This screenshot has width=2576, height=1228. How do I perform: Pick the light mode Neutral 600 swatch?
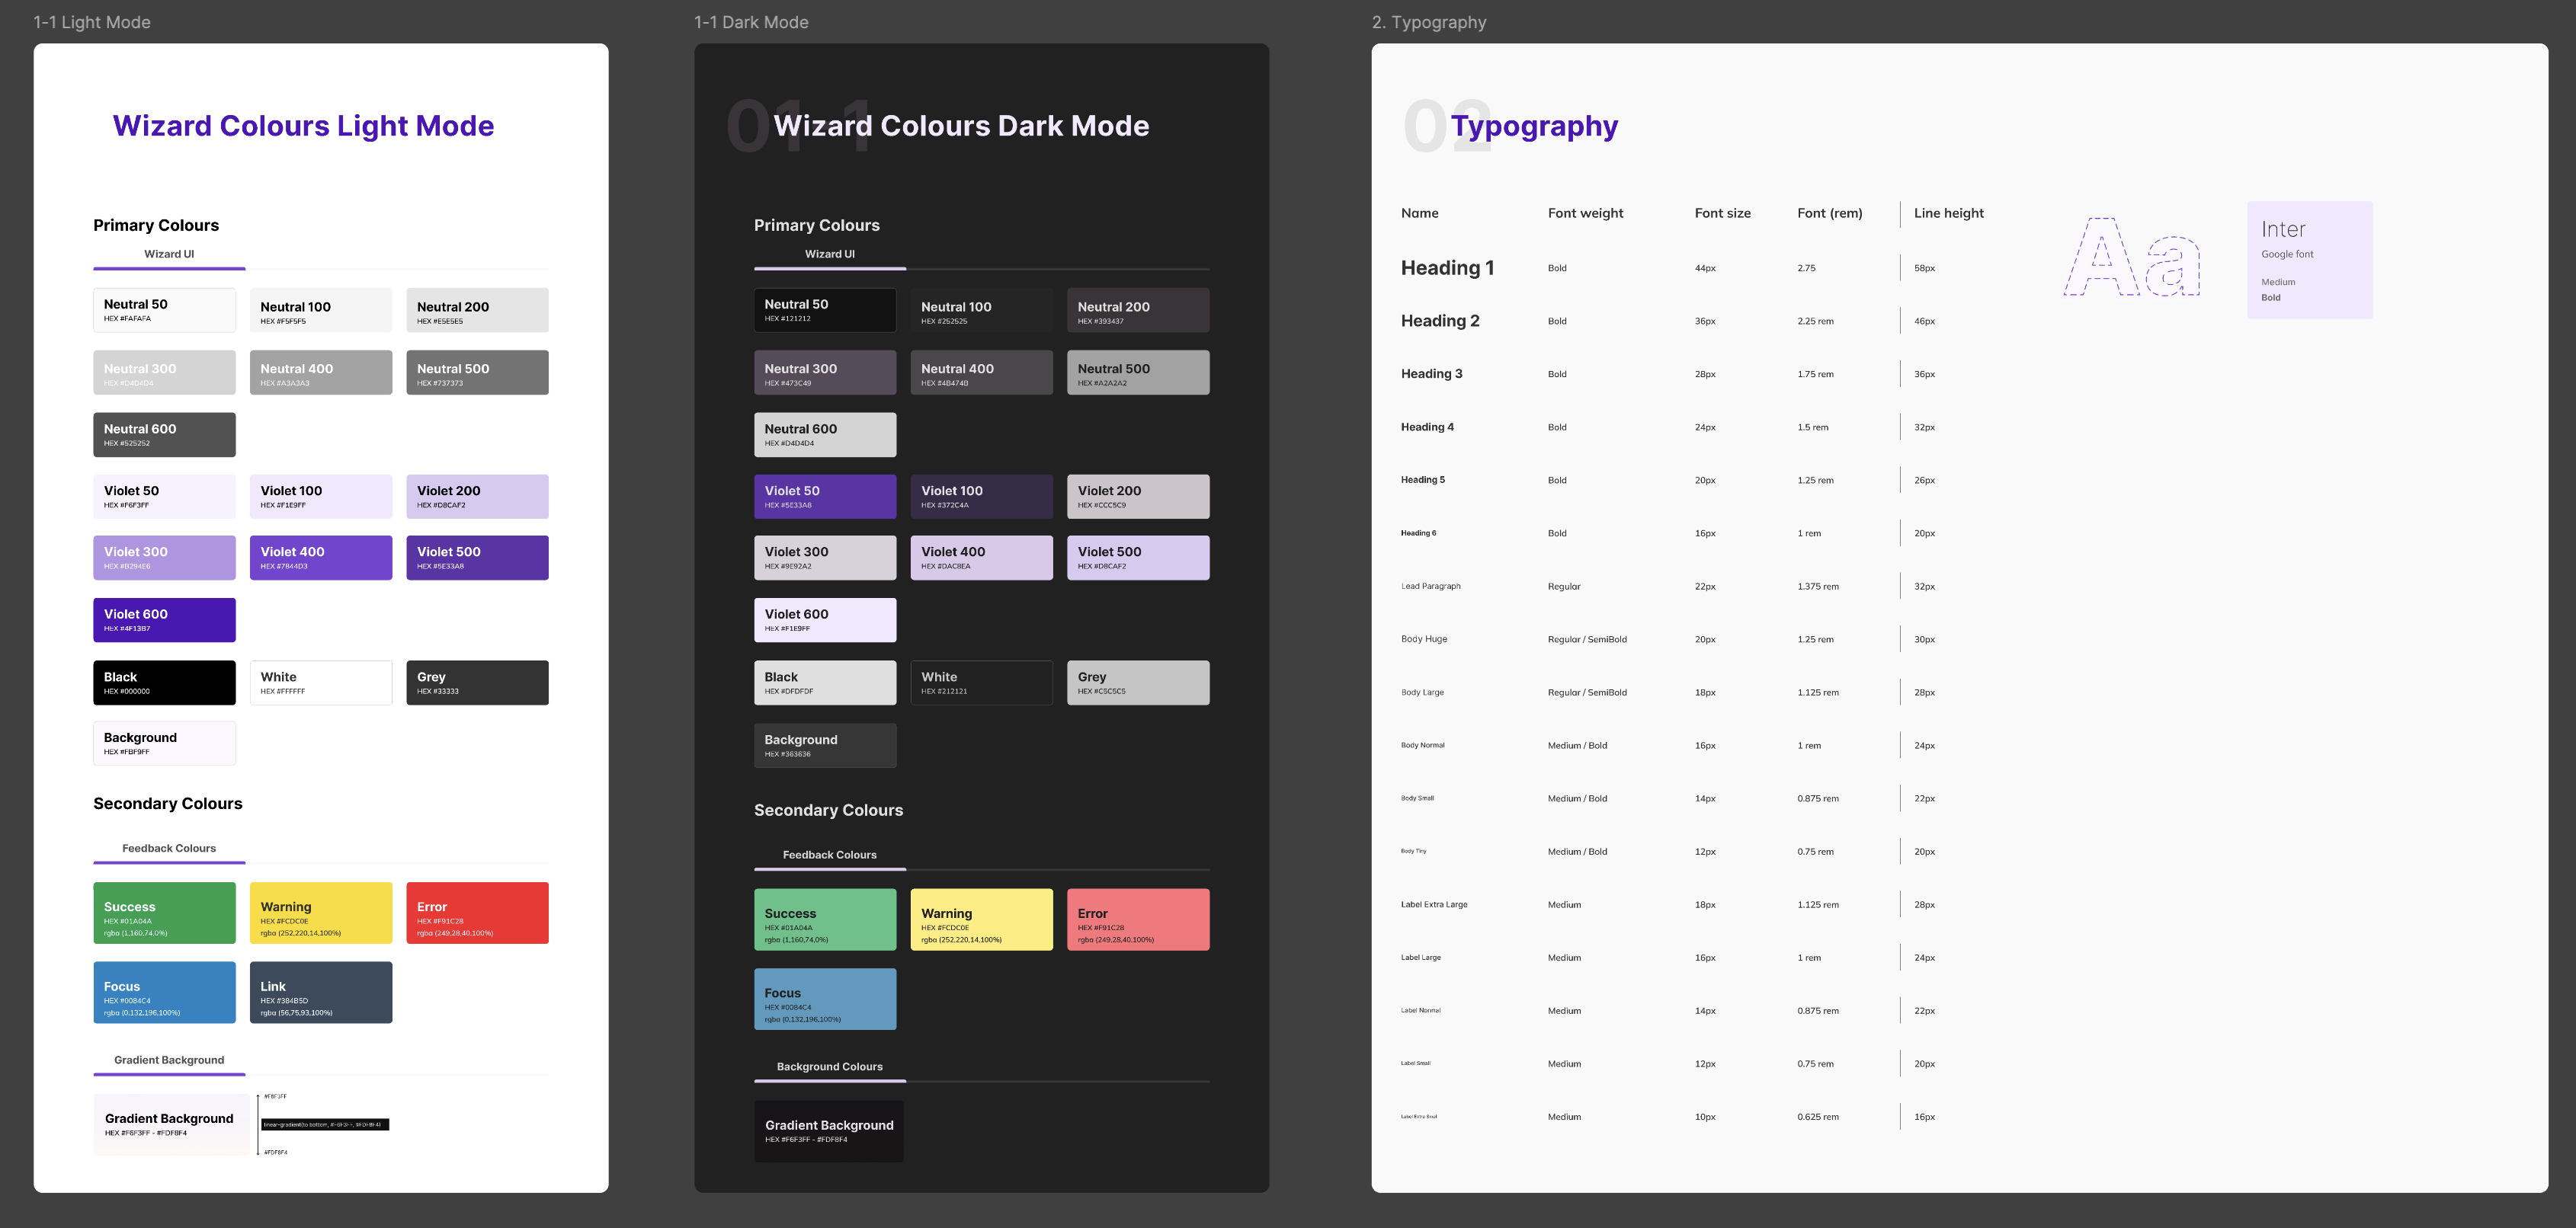pos(165,435)
